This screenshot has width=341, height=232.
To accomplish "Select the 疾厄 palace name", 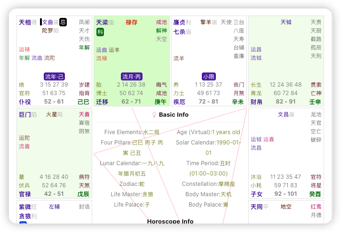I will coord(179,102).
